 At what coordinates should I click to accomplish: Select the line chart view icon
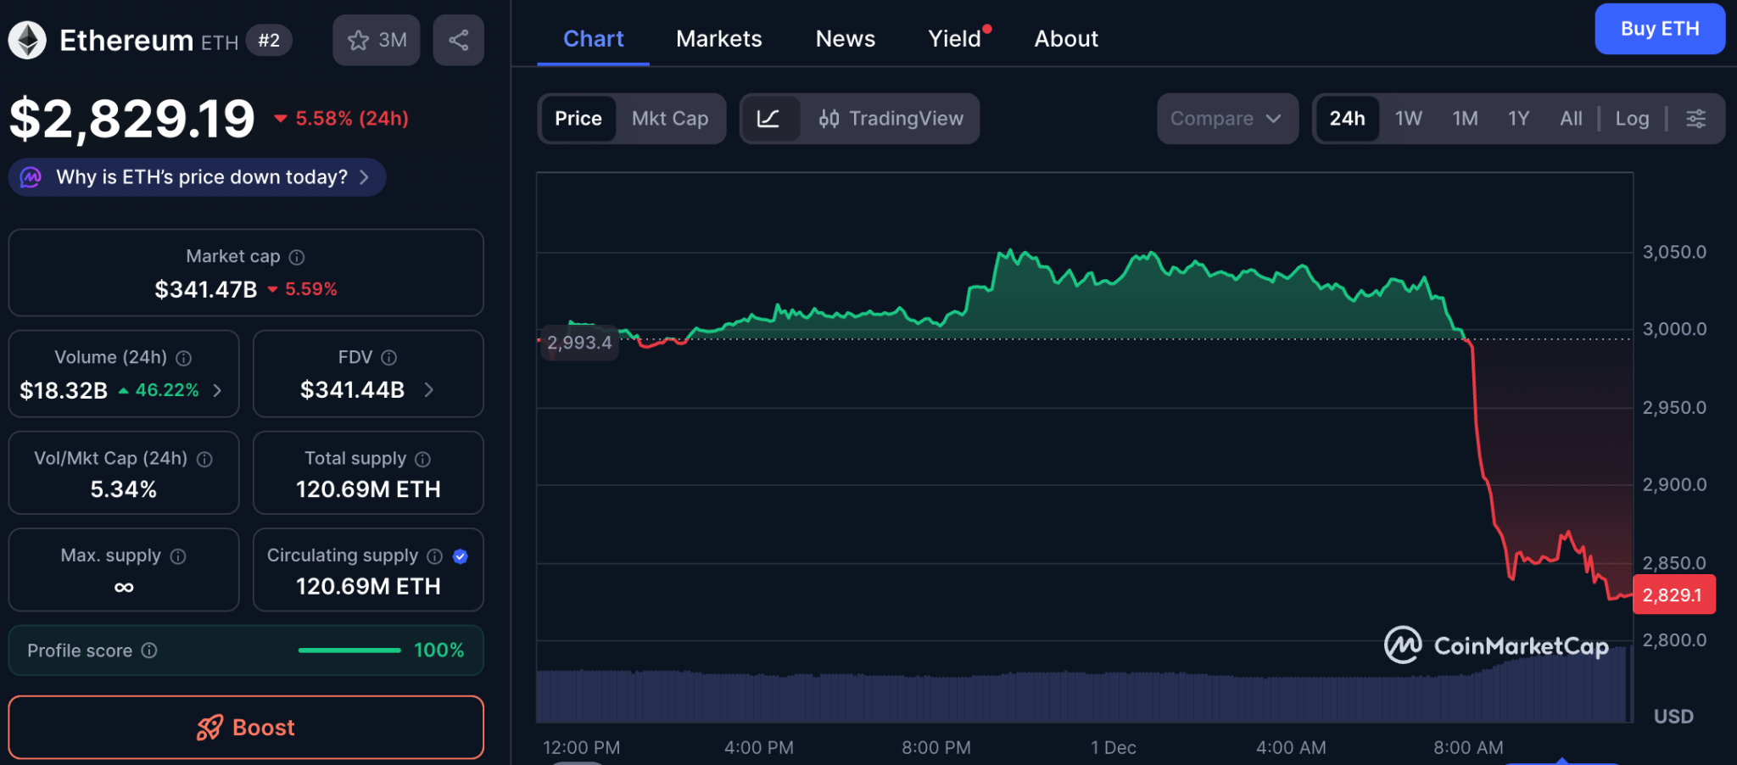(x=769, y=119)
